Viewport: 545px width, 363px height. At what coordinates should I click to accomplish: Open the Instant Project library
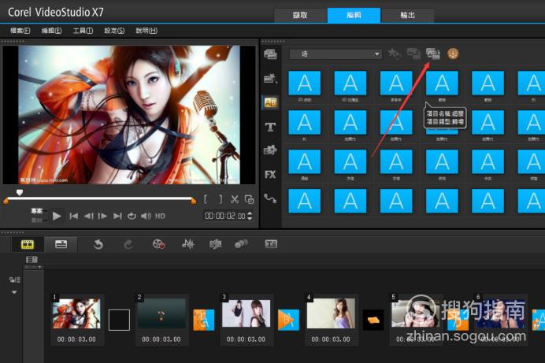tap(270, 79)
